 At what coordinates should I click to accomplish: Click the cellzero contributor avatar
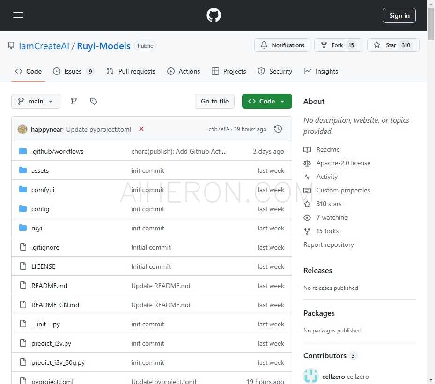coord(311,376)
